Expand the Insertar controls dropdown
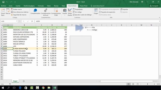161x90 pixels. pos(65,12)
